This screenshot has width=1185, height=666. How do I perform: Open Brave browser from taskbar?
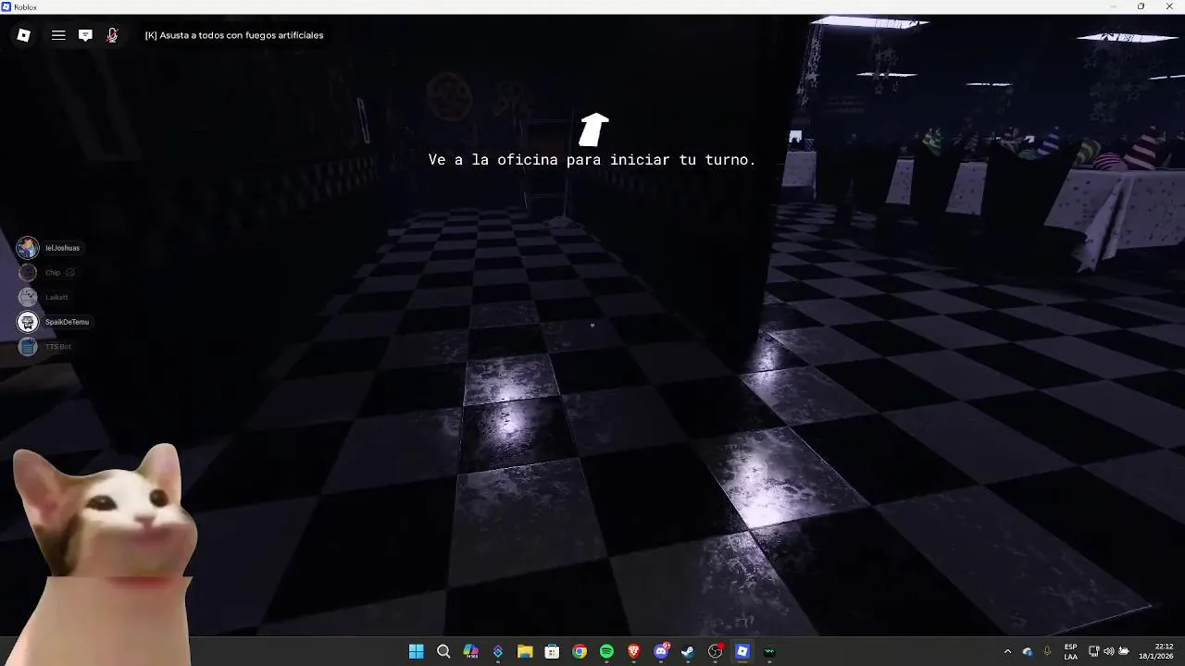[633, 651]
